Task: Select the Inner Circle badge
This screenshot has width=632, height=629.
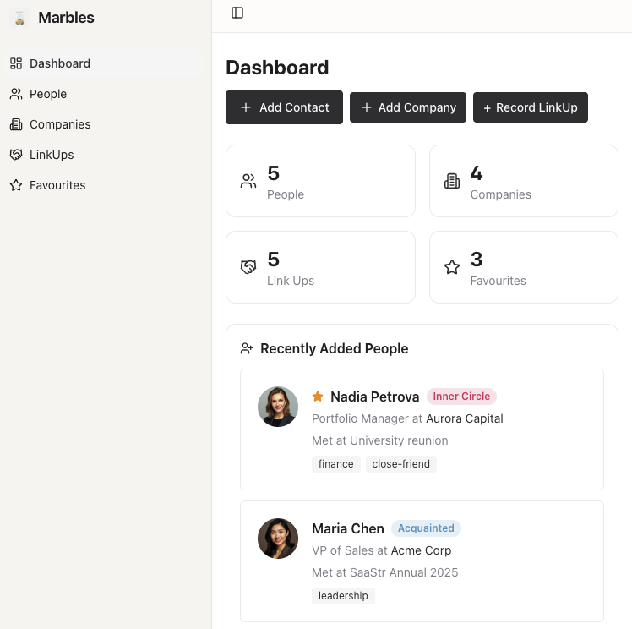Action: pos(461,397)
